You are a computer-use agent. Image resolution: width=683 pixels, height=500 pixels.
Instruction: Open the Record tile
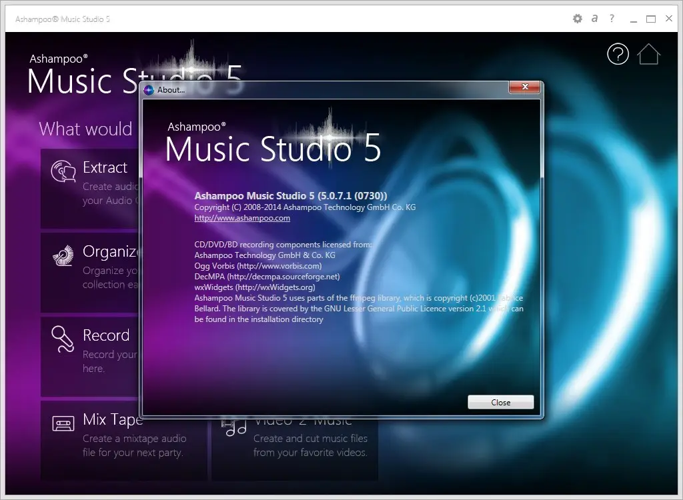[x=90, y=357]
